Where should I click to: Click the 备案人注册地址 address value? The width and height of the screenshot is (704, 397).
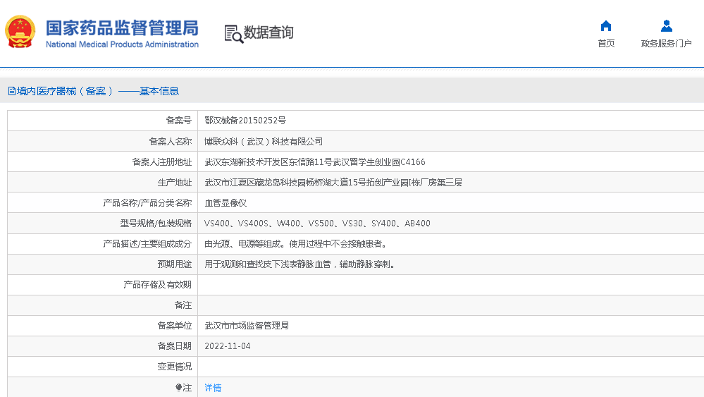click(314, 161)
